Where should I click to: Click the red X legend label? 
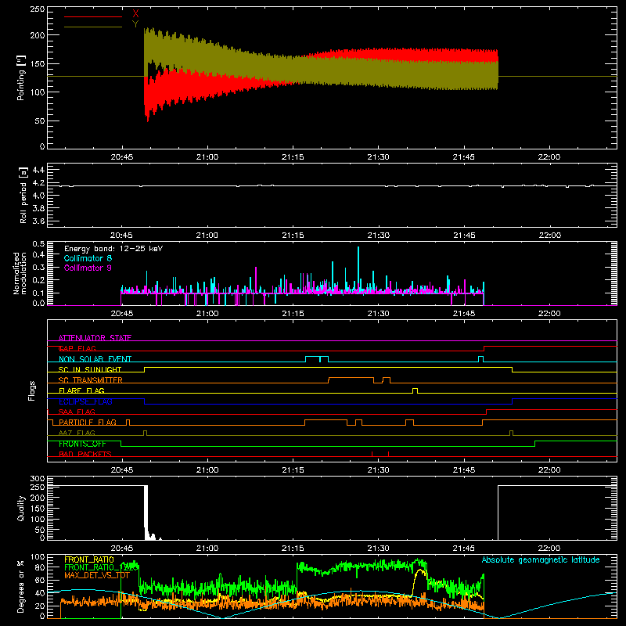point(135,14)
